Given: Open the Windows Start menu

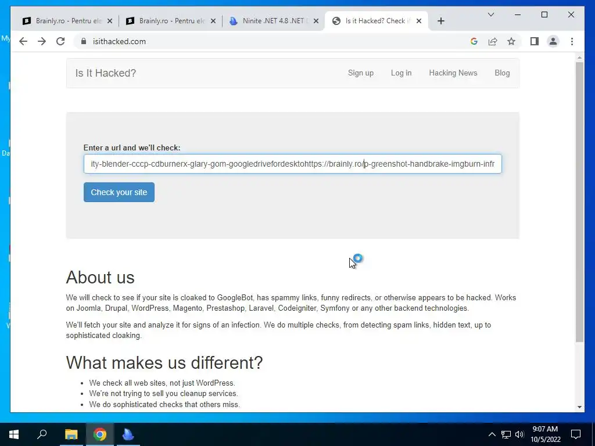Looking at the screenshot, I should tap(14, 434).
